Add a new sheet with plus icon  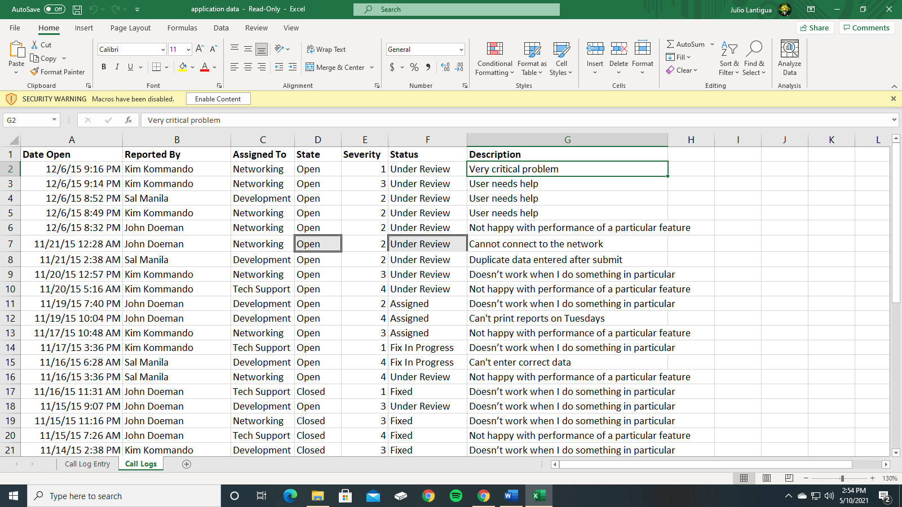[187, 464]
